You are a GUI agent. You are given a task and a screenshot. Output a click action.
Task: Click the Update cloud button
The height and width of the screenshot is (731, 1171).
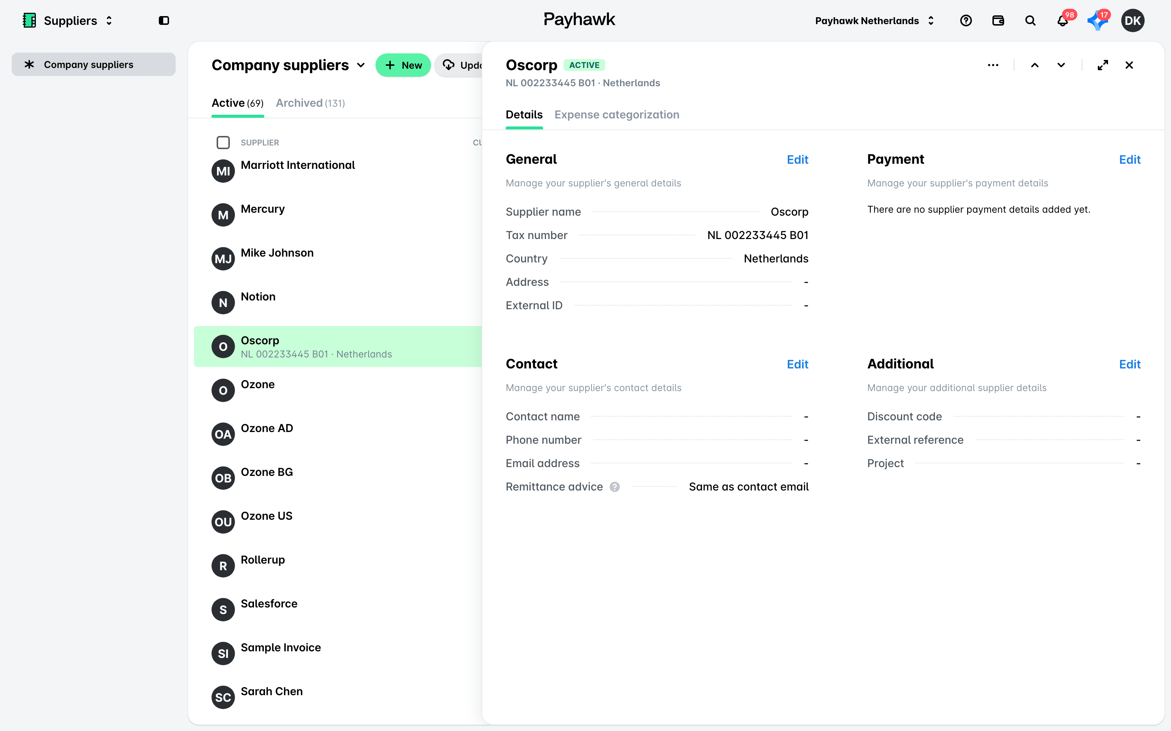[459, 65]
